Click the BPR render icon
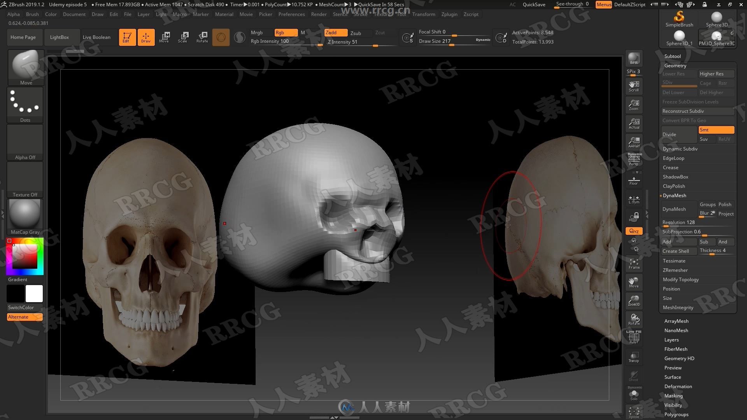 point(634,58)
